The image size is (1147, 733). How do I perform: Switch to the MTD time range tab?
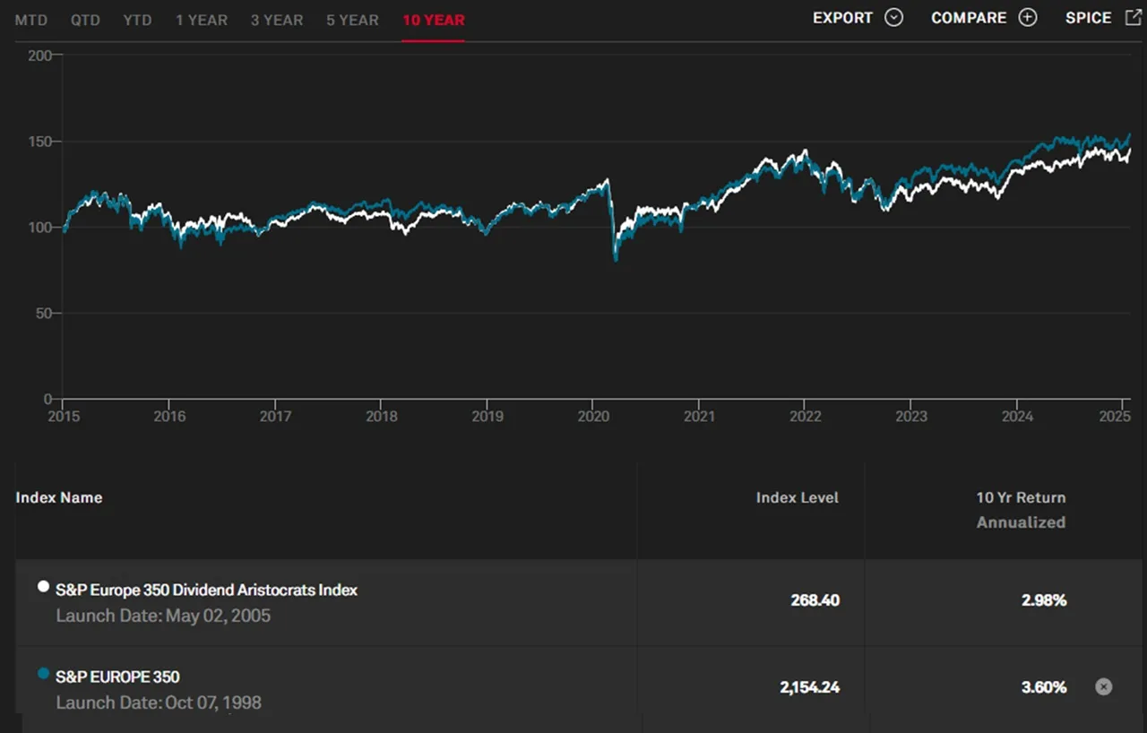[x=31, y=20]
